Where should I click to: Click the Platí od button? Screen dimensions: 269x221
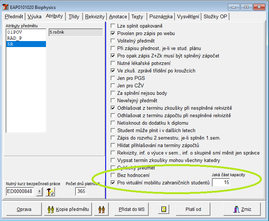click(x=193, y=209)
